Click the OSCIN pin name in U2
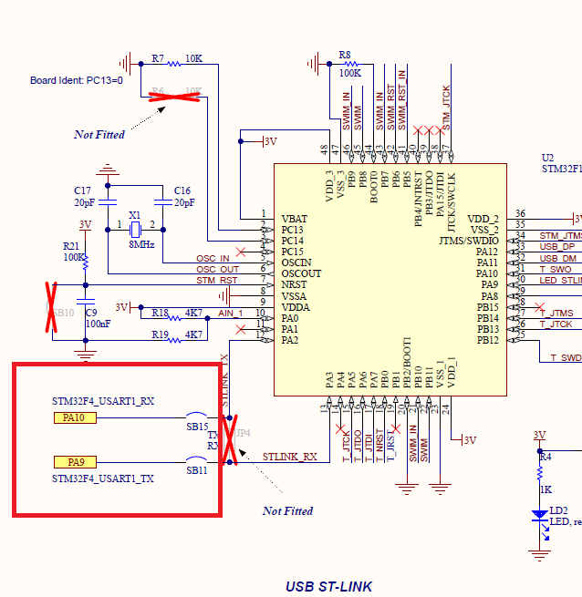 pos(296,262)
